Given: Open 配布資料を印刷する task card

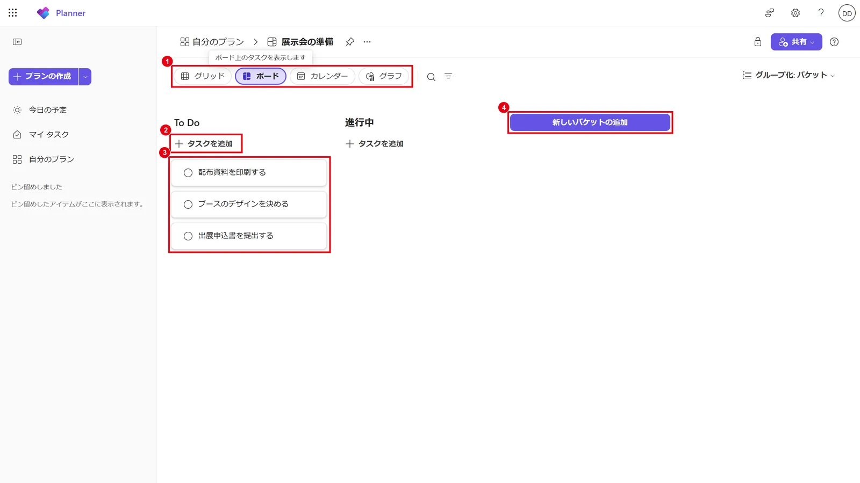Looking at the screenshot, I should coord(249,173).
